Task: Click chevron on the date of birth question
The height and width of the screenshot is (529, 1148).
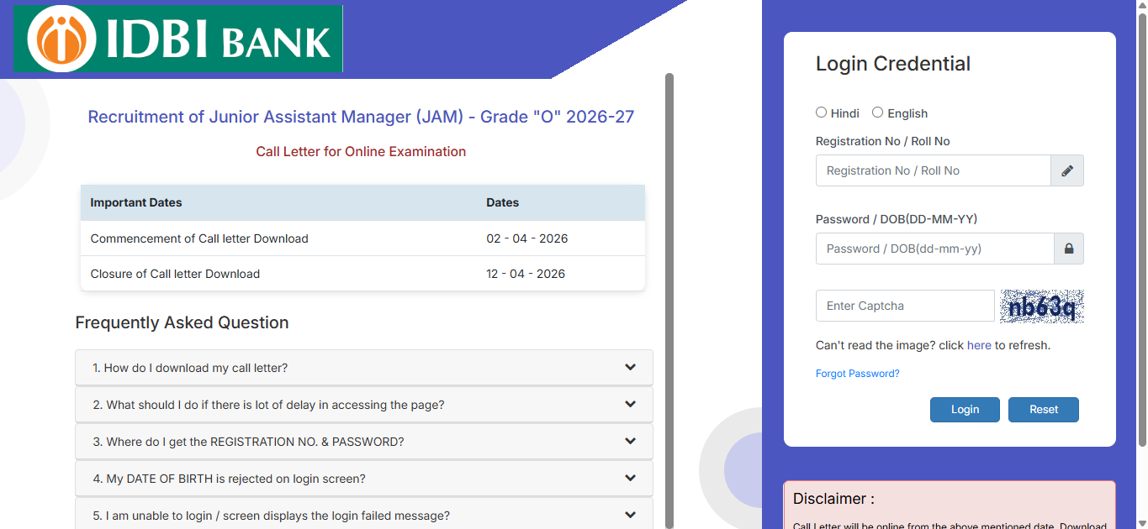Action: (x=631, y=479)
